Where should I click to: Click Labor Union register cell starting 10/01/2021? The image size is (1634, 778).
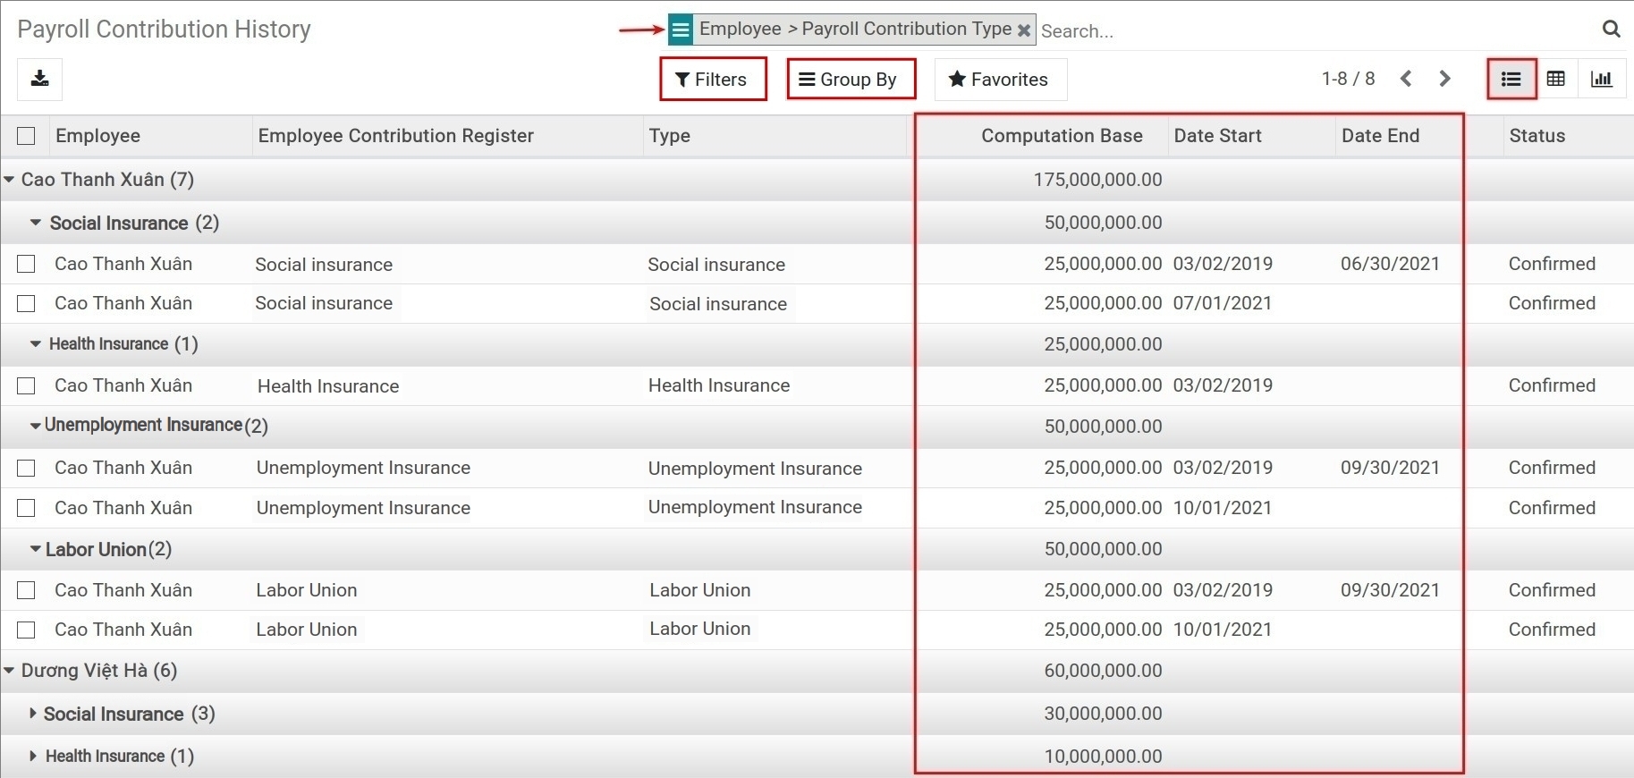pyautogui.click(x=306, y=630)
